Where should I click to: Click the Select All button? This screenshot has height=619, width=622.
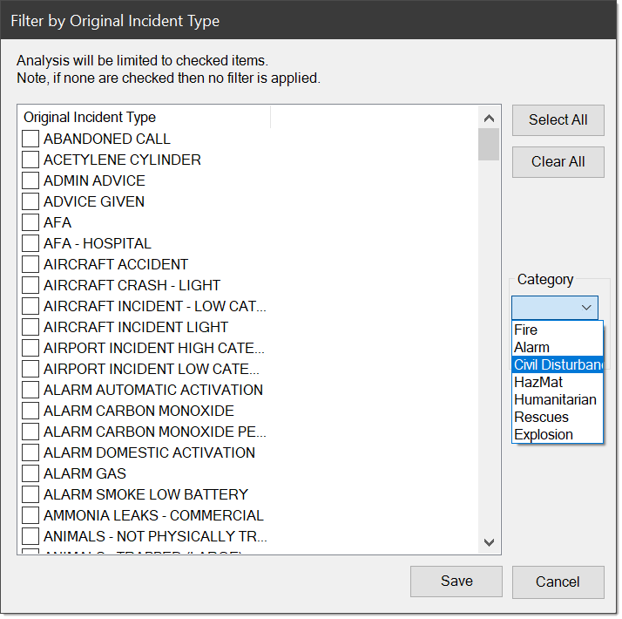(558, 120)
